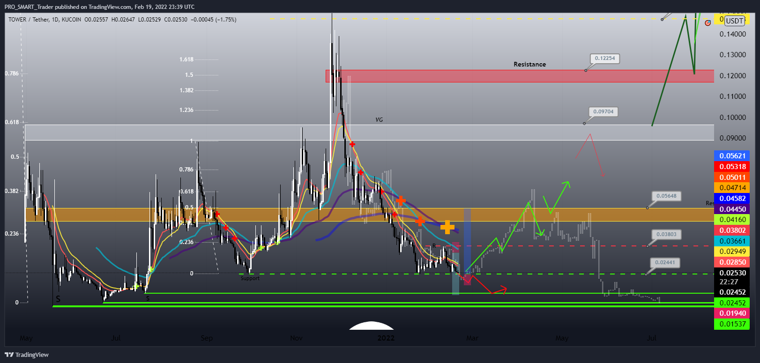
Task: Select the cyan 0.03661 price label
Action: tap(732, 241)
